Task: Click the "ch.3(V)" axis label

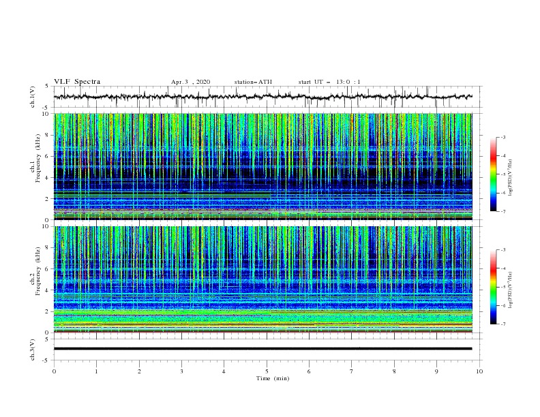Action: pyautogui.click(x=33, y=350)
